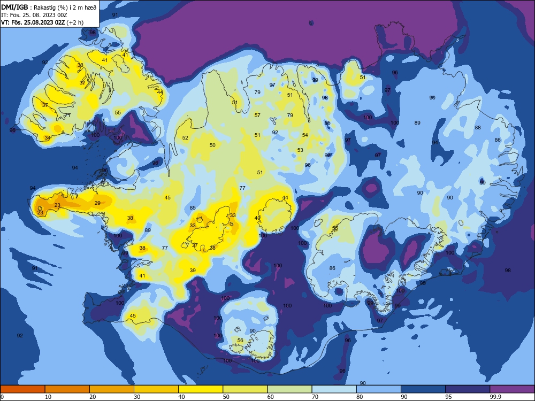Select the 'IT: Fös. 25. 08. 2023 00Z' line
Viewport: 535px width, 401px height.
[x=34, y=15]
